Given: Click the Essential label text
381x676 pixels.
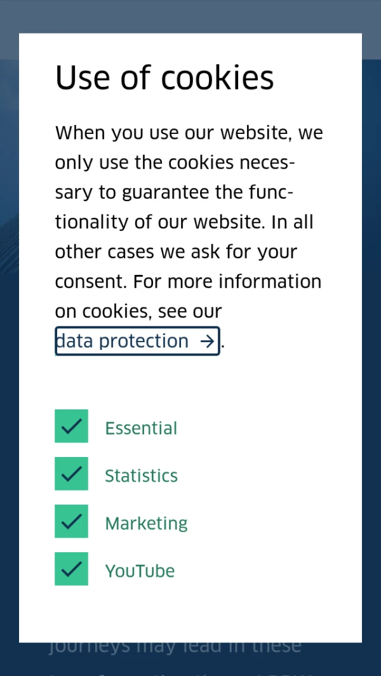Looking at the screenshot, I should coord(141,428).
